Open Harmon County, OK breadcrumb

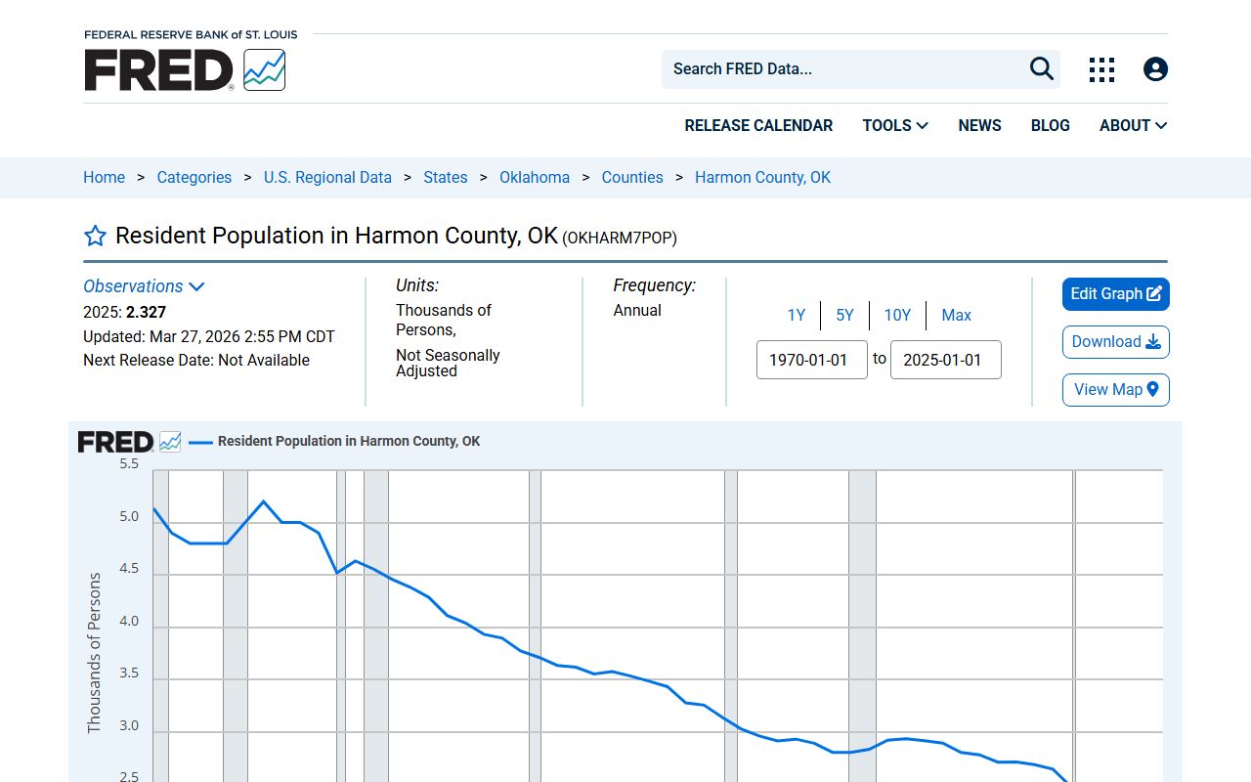[762, 177]
